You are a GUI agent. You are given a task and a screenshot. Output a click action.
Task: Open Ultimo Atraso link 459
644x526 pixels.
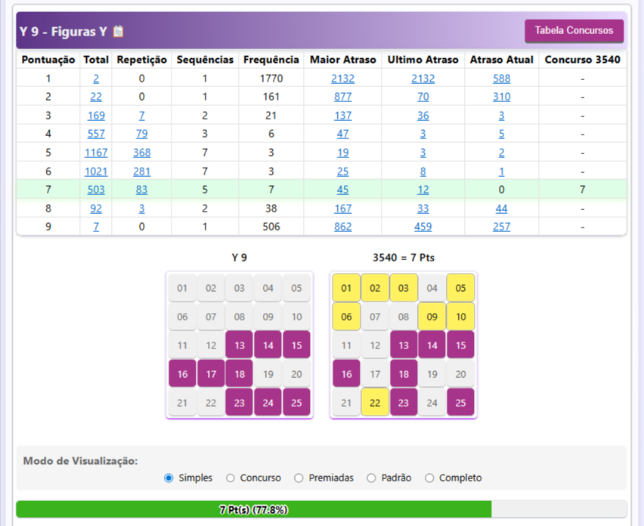(423, 227)
